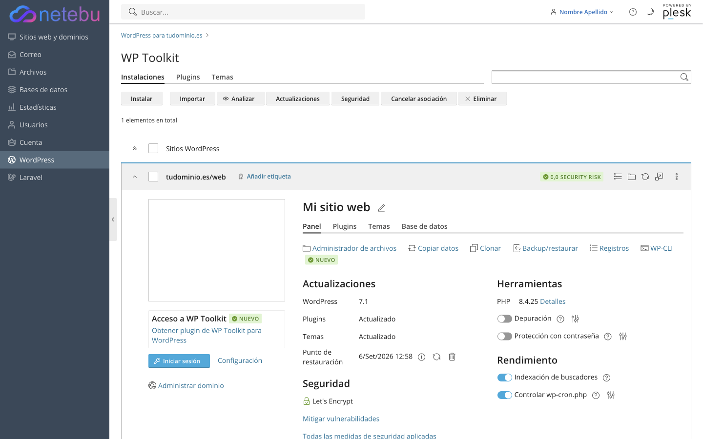Image resolution: width=703 pixels, height=439 pixels.
Task: Open Base de datos tab
Action: tap(425, 226)
